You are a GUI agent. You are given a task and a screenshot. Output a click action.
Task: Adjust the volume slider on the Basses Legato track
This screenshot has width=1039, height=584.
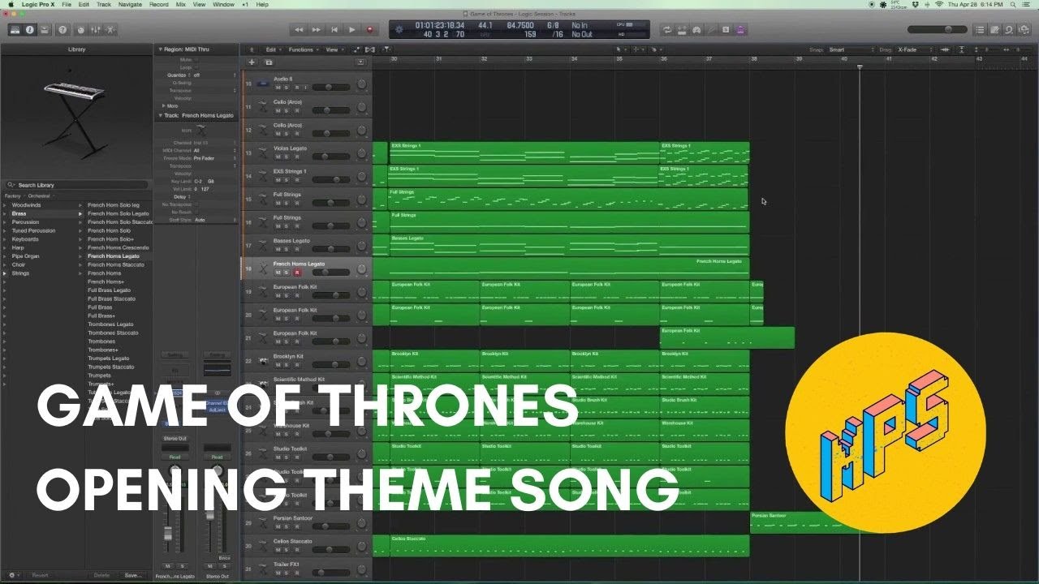[330, 249]
